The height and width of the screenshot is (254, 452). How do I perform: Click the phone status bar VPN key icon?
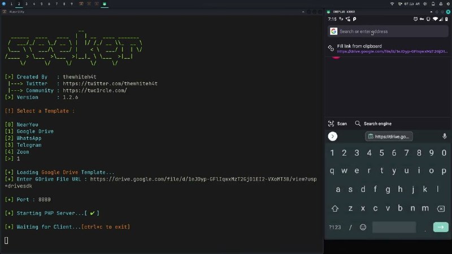(421, 19)
